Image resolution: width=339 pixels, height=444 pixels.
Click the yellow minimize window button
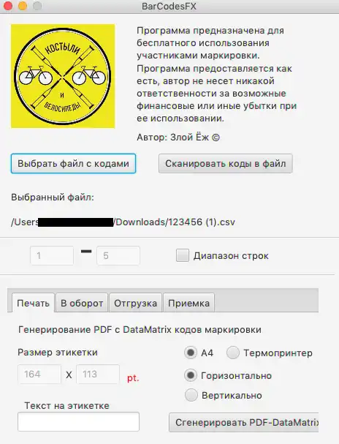(x=23, y=6)
